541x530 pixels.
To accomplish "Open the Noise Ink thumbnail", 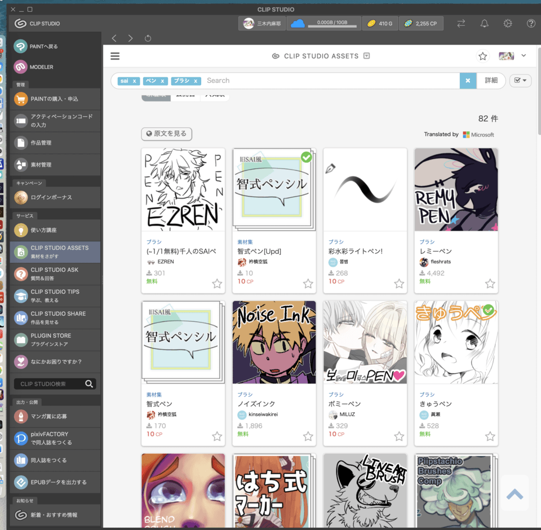I will tap(274, 342).
